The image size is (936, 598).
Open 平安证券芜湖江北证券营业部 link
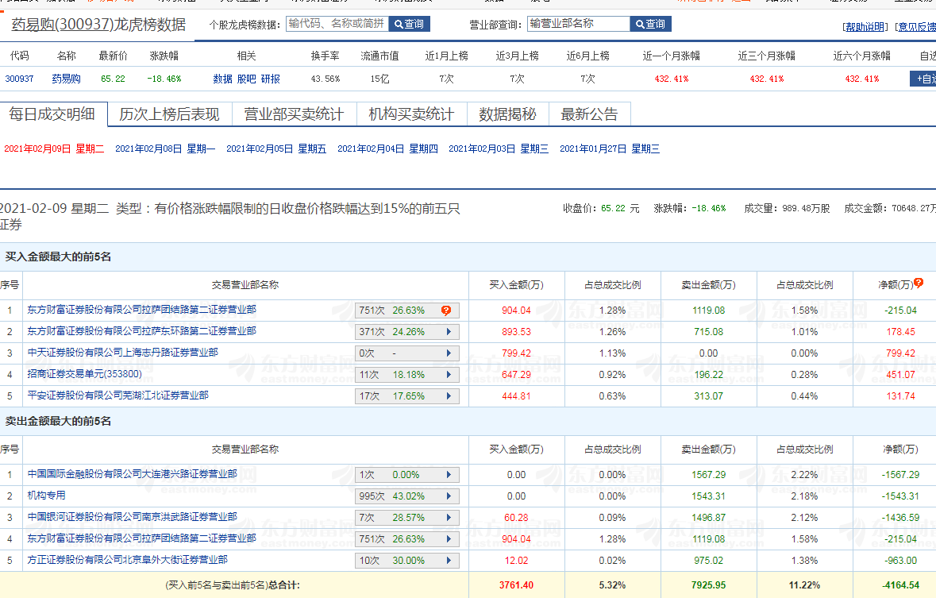[117, 395]
